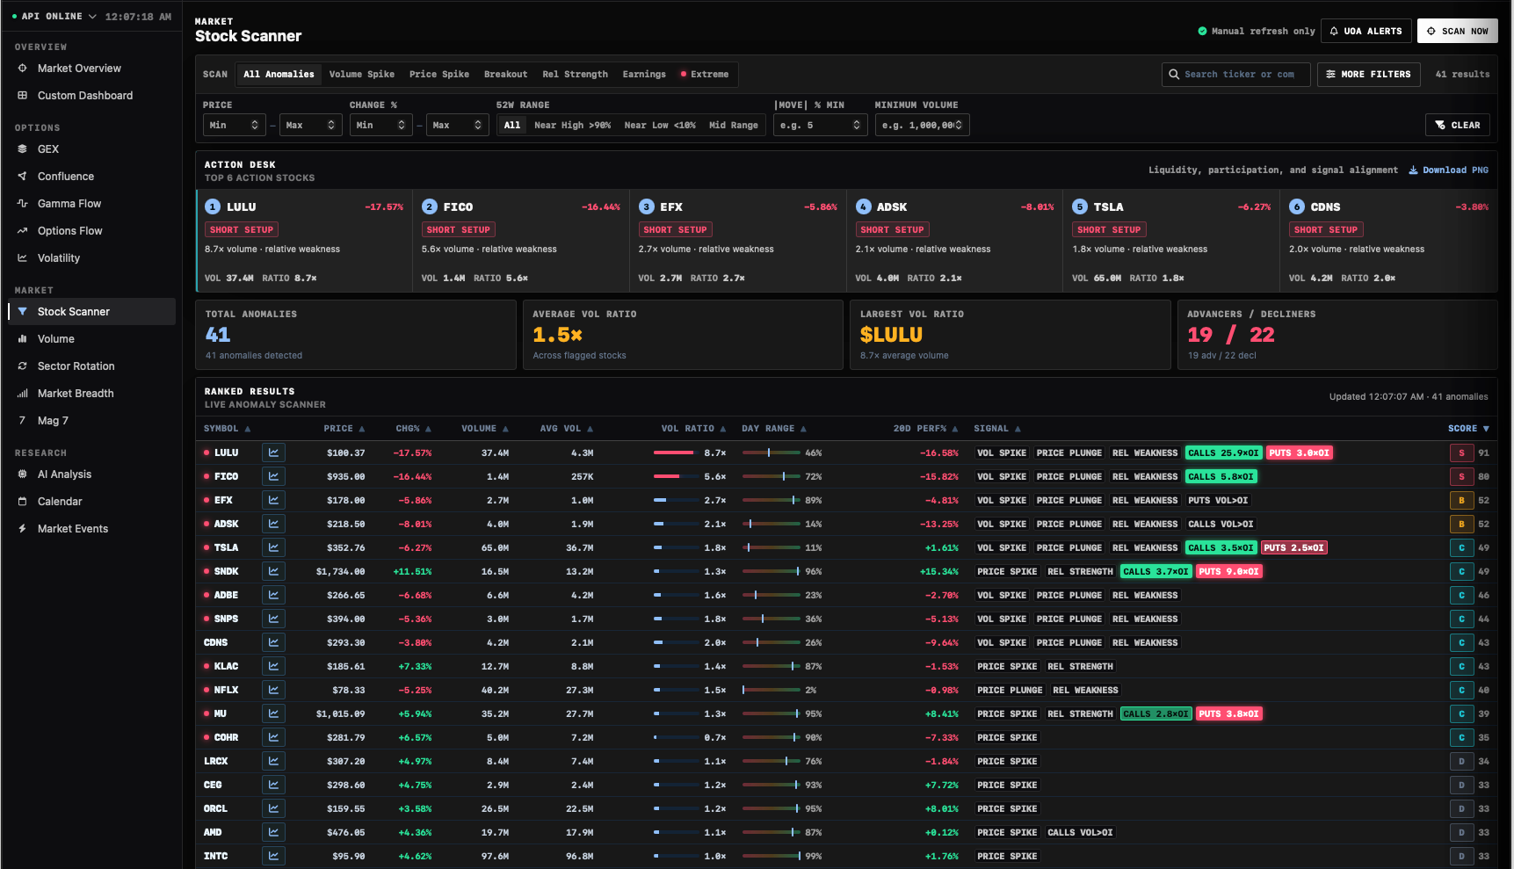Open Calendar research page
This screenshot has width=1514, height=869.
tap(91, 502)
